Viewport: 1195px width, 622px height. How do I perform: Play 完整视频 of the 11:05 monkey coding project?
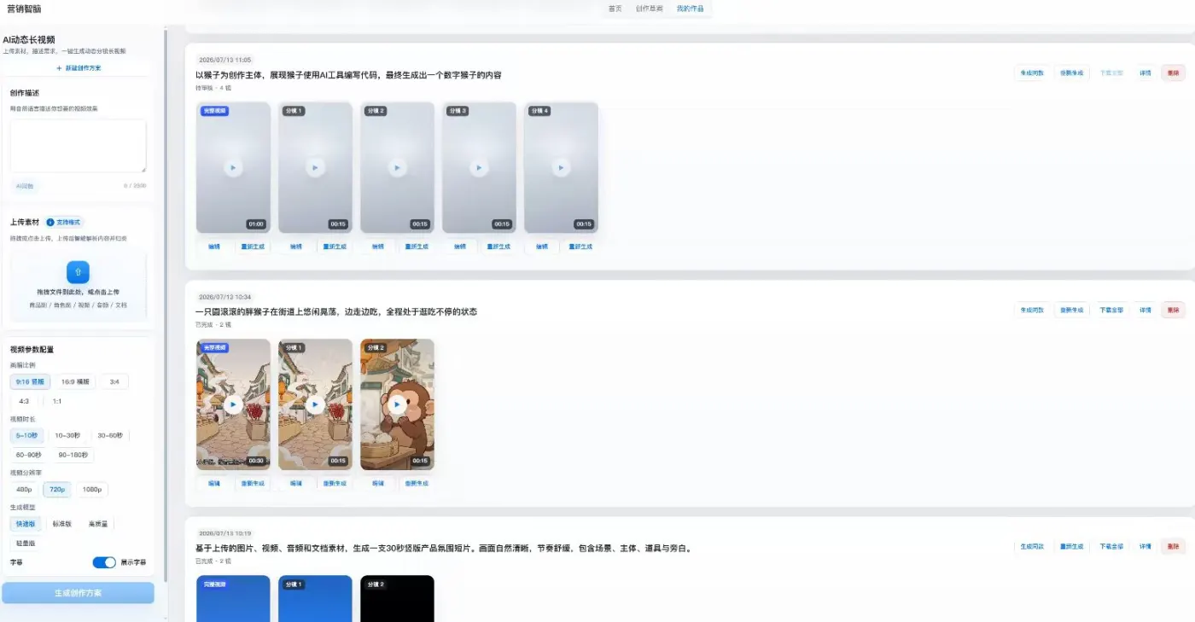233,168
